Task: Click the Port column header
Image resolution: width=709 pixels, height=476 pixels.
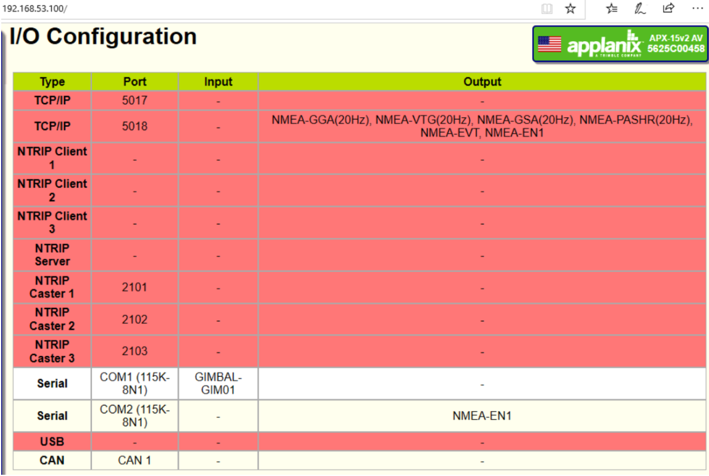Action: click(135, 82)
